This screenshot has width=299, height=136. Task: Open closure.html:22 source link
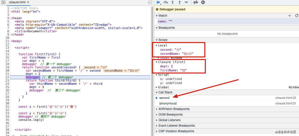click(x=286, y=98)
